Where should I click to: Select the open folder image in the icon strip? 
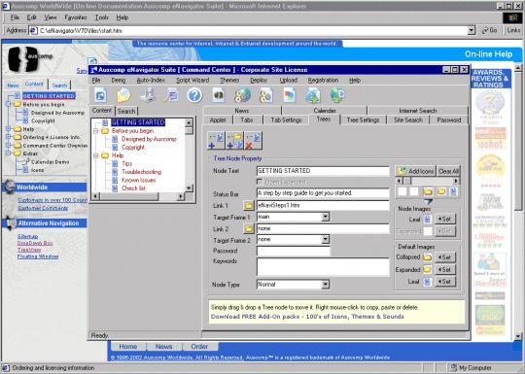pyautogui.click(x=441, y=191)
